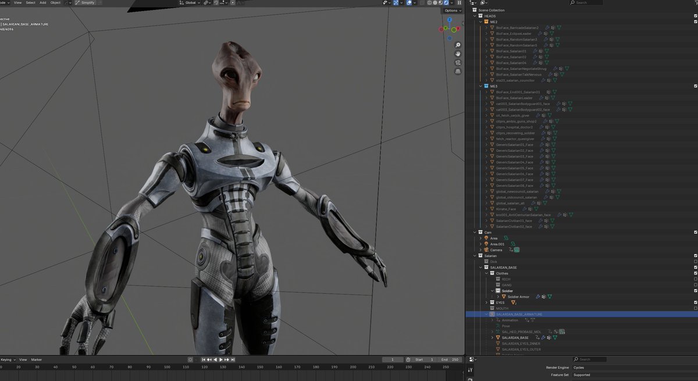Enable the RICH collection checkbox
The image size is (698, 381).
tap(696, 279)
